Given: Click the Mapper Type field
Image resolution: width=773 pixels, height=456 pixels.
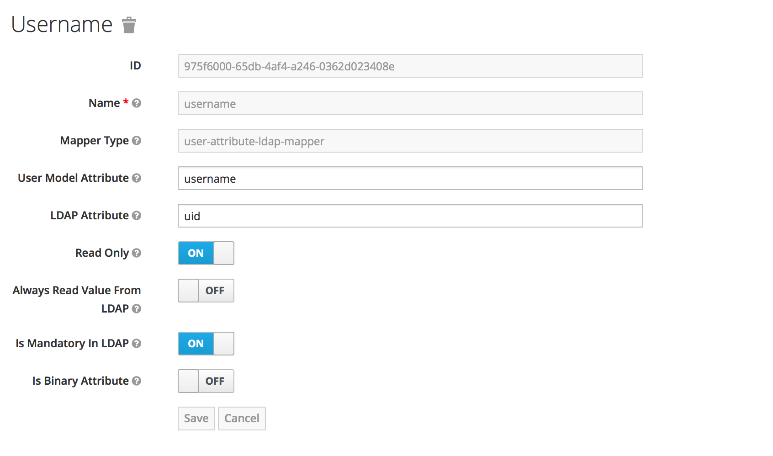Looking at the screenshot, I should (x=410, y=141).
